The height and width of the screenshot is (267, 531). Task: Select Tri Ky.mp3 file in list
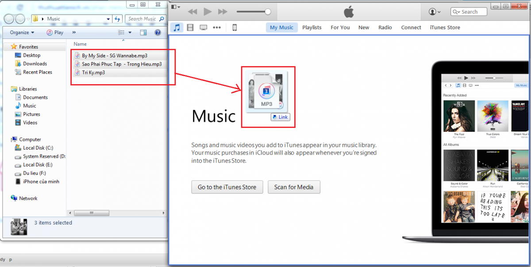(93, 72)
